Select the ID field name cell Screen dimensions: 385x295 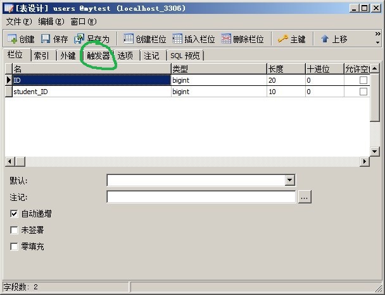pyautogui.click(x=92, y=80)
